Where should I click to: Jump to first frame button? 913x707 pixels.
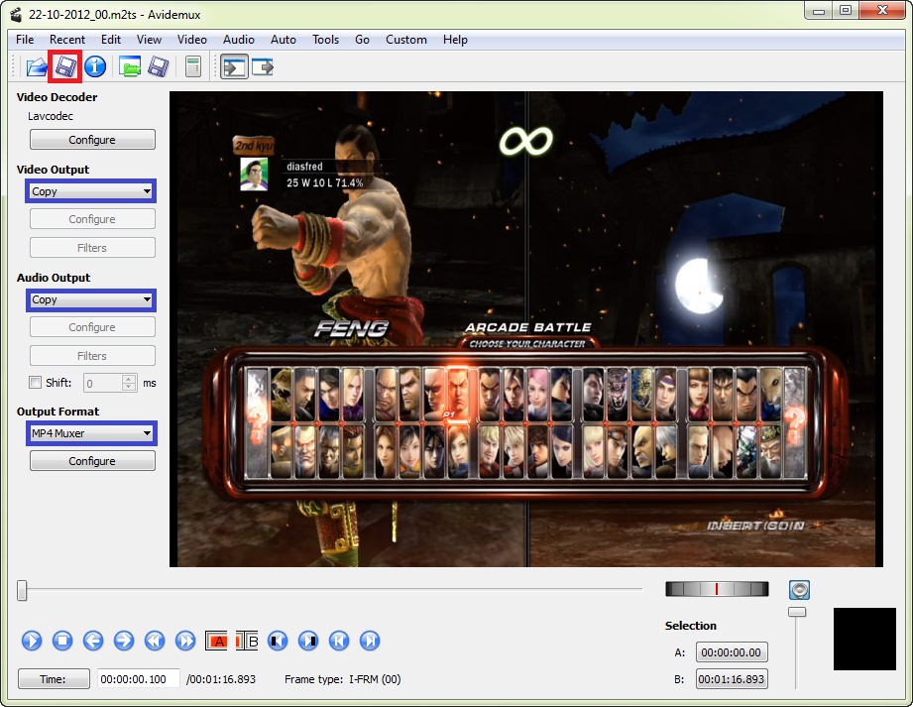tap(339, 641)
